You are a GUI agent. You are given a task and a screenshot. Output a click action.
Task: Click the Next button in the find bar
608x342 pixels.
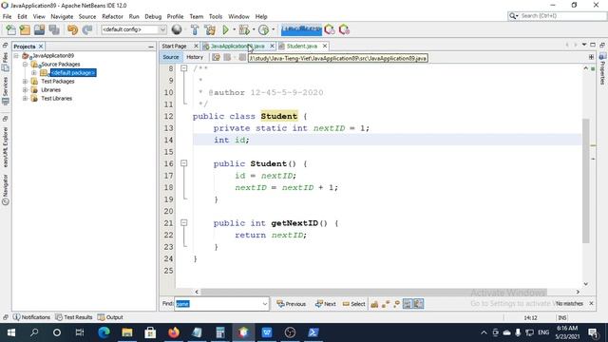coord(325,304)
